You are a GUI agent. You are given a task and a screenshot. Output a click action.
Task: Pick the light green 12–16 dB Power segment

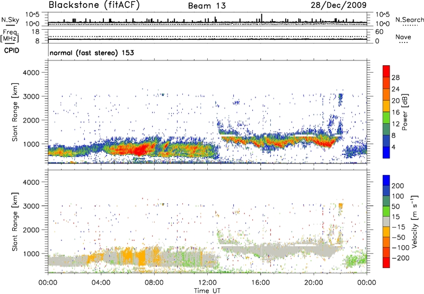(x=386, y=117)
